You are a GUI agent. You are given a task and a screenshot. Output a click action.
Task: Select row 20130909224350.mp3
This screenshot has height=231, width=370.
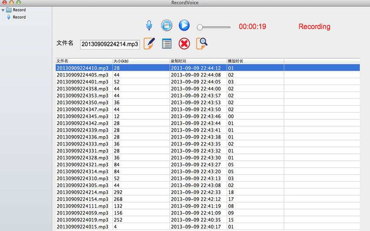coord(208,102)
